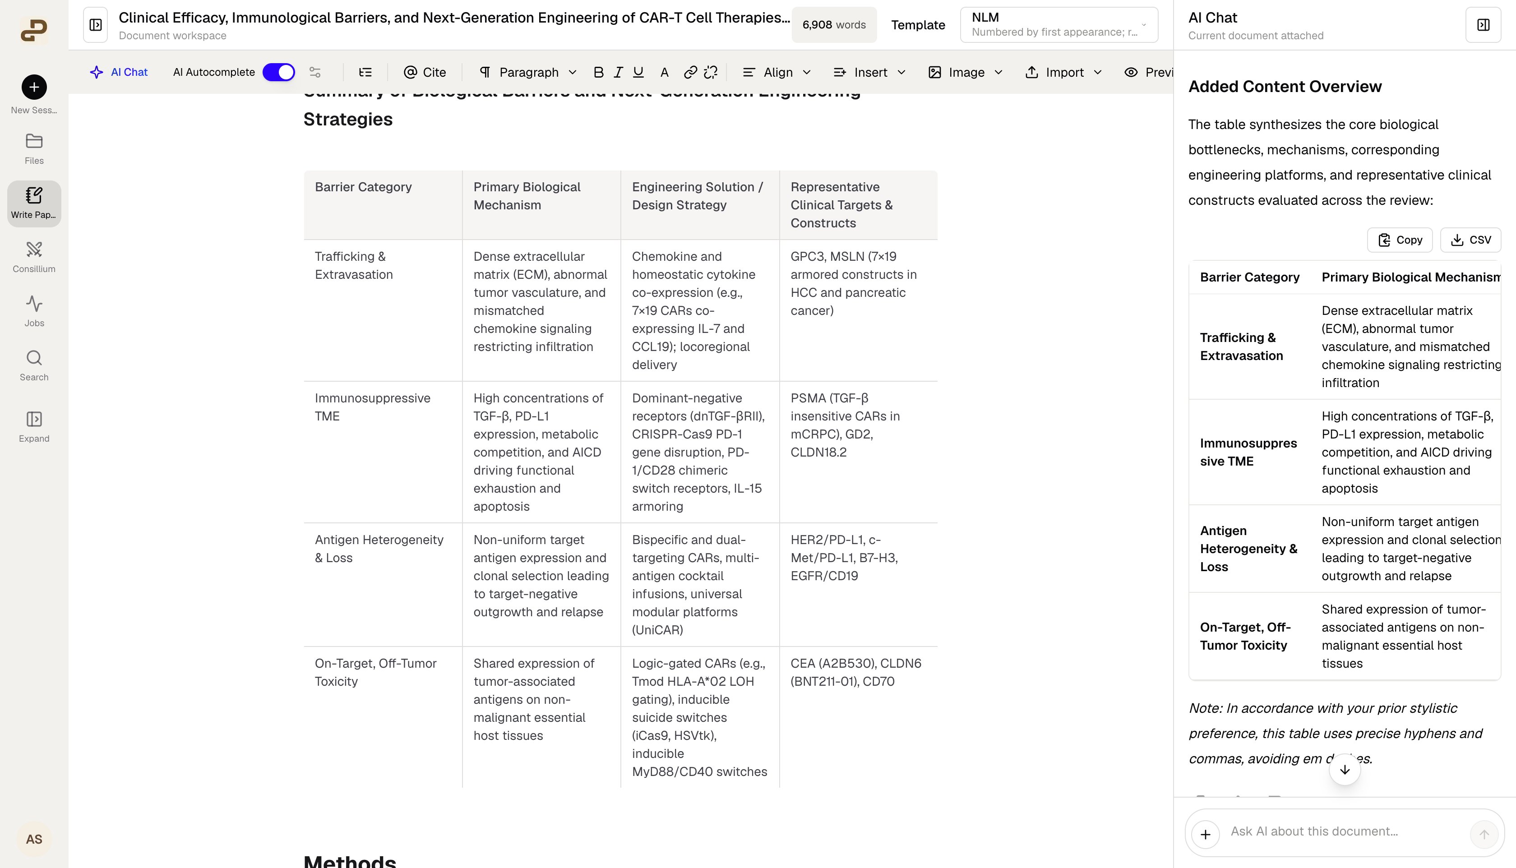
Task: Start a New Session with plus icon
Action: point(34,87)
